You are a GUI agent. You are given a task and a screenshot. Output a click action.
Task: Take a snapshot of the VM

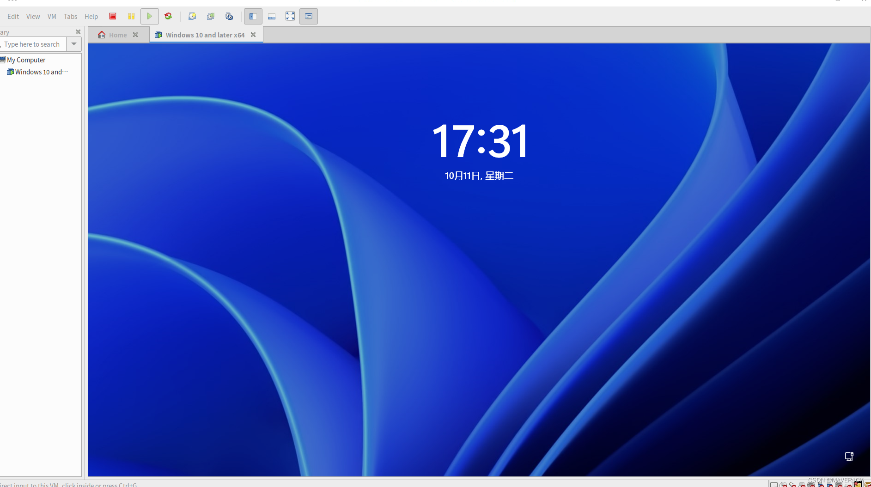pyautogui.click(x=192, y=16)
